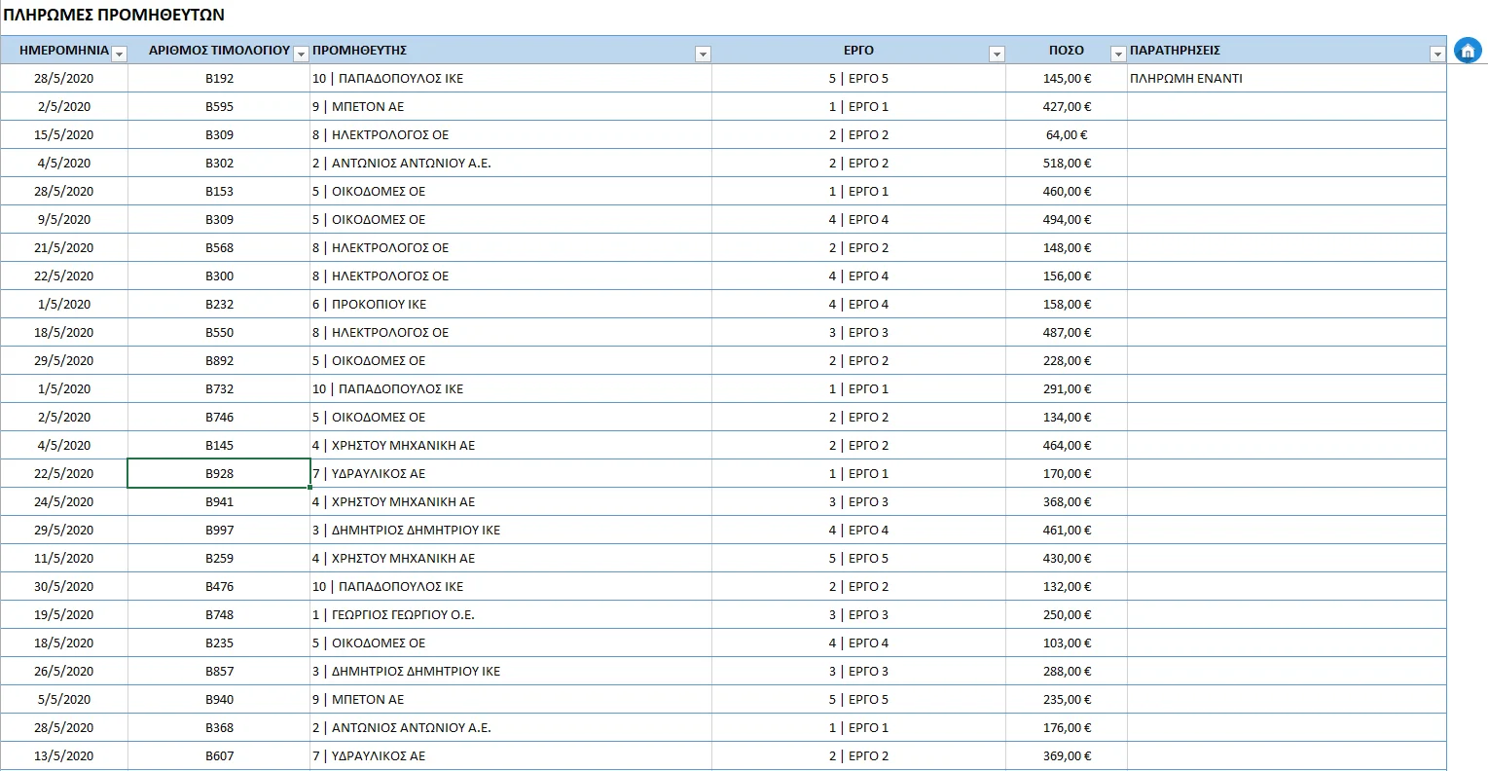Select invoice number B300 cell
The image size is (1488, 771).
(219, 275)
